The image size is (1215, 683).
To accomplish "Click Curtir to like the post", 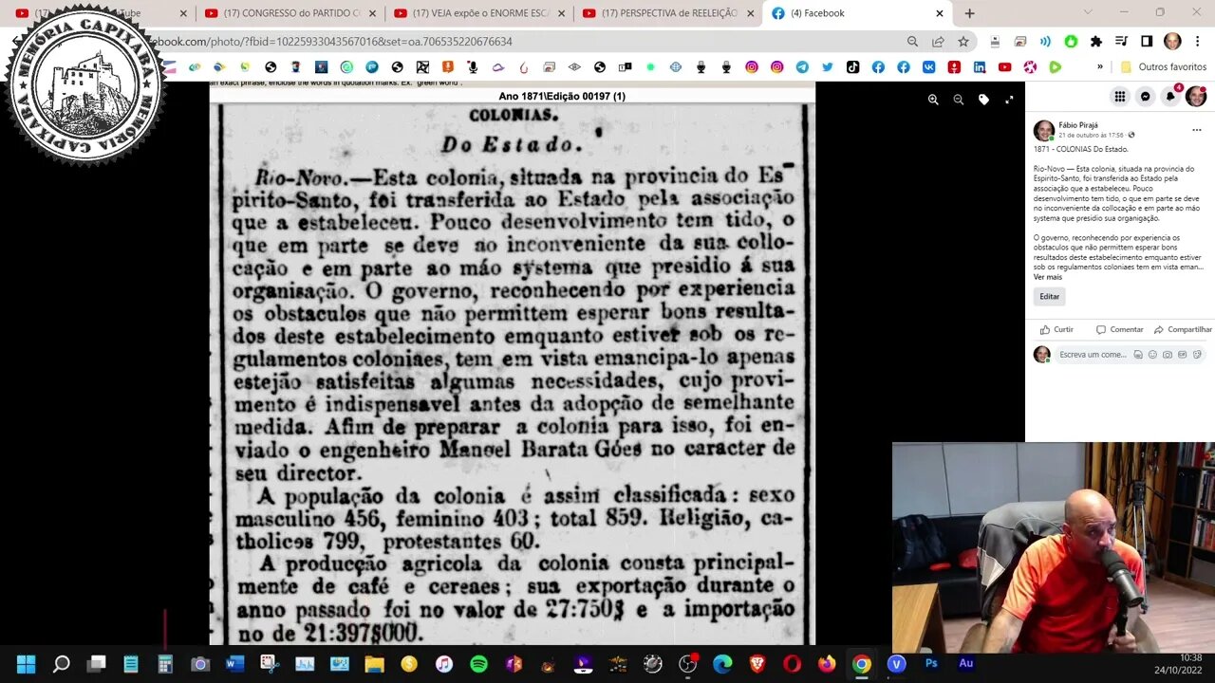I will [1056, 330].
